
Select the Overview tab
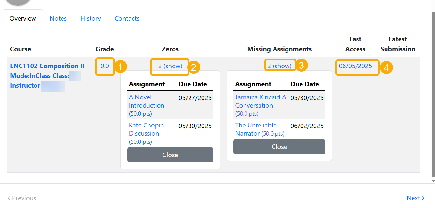23,18
